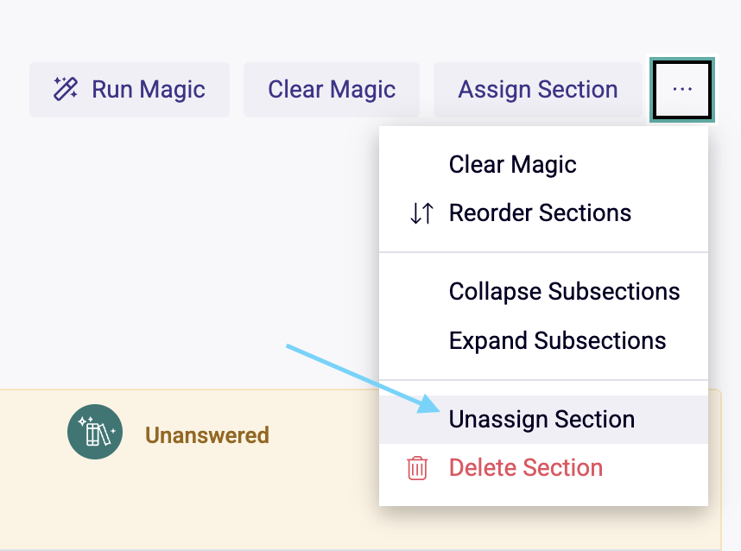Open the three-dot more options menu

[682, 90]
